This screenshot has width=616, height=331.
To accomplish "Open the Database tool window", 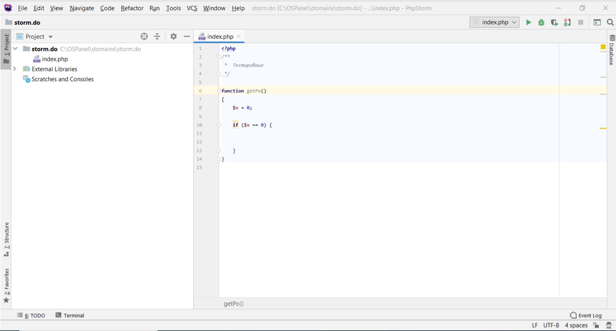I will (611, 50).
